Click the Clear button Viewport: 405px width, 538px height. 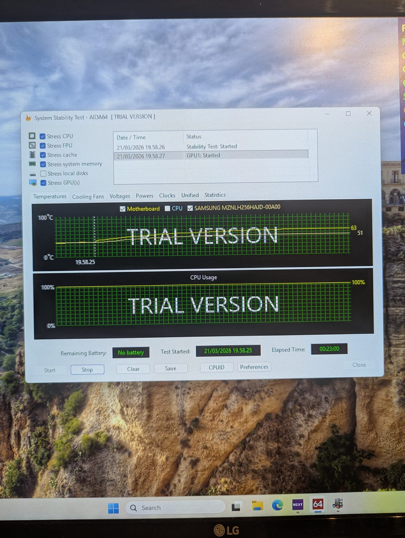[x=133, y=369]
